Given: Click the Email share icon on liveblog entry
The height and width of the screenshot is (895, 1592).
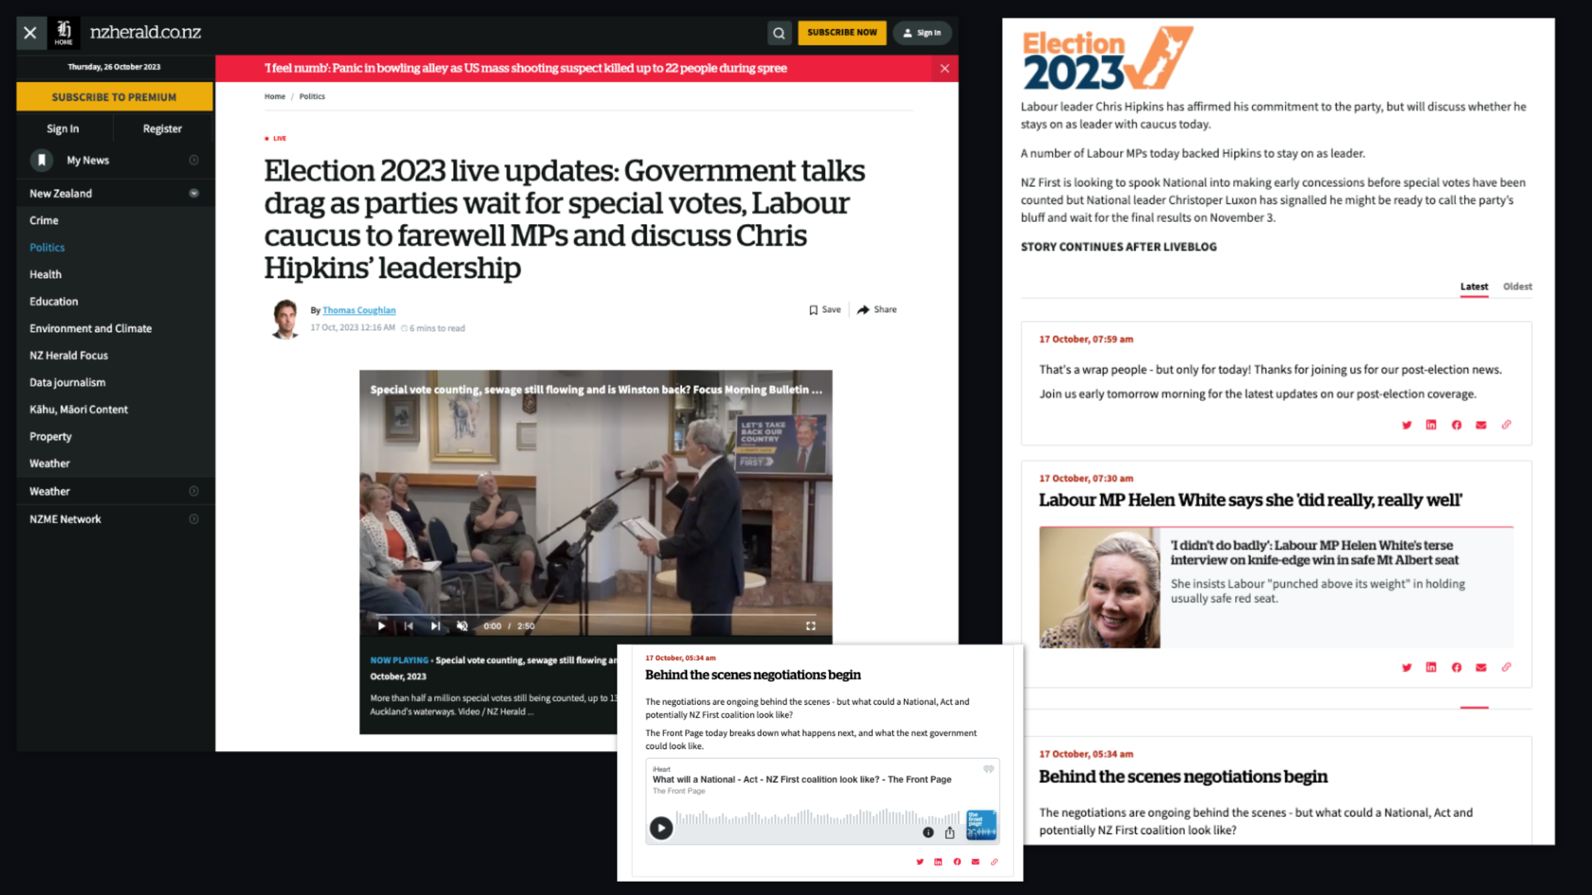Looking at the screenshot, I should pos(1481,424).
